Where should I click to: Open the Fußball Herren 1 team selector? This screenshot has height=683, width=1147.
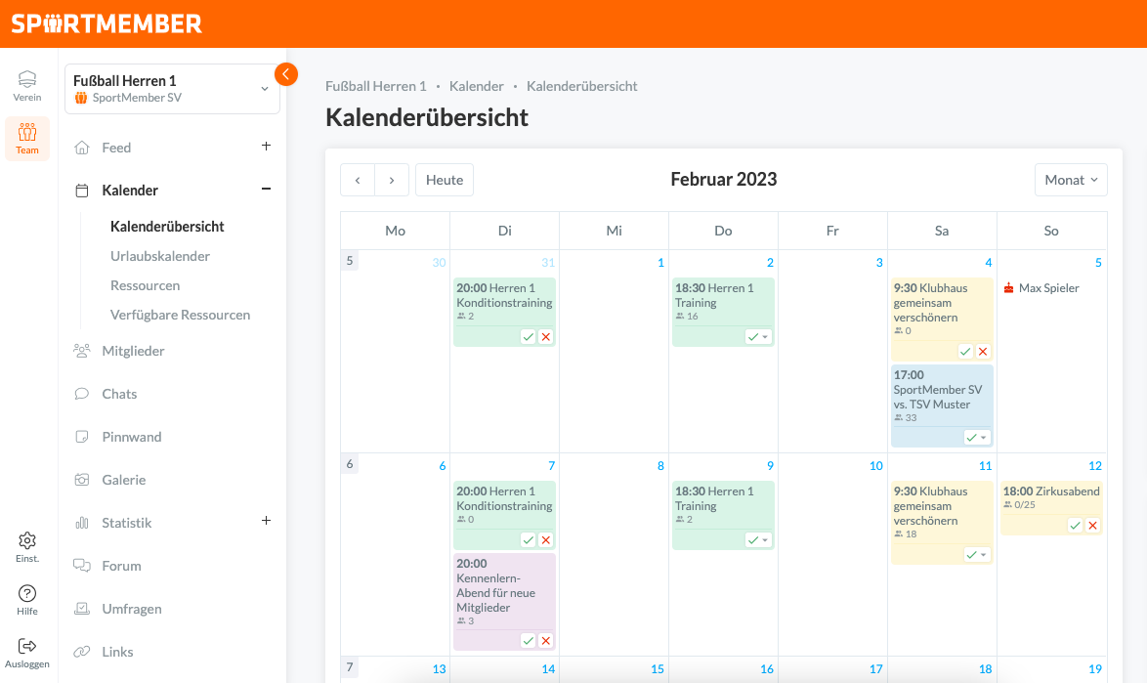point(172,89)
